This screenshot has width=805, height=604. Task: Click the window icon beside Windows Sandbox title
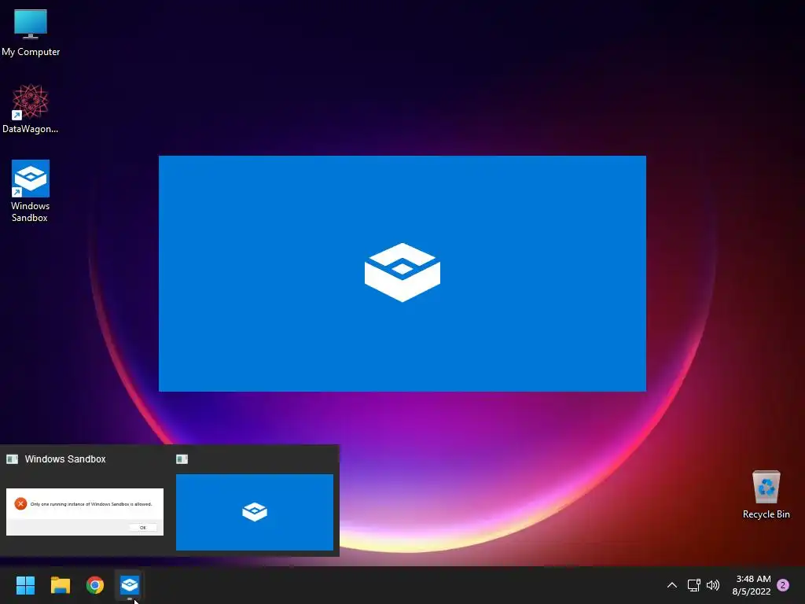coord(13,459)
